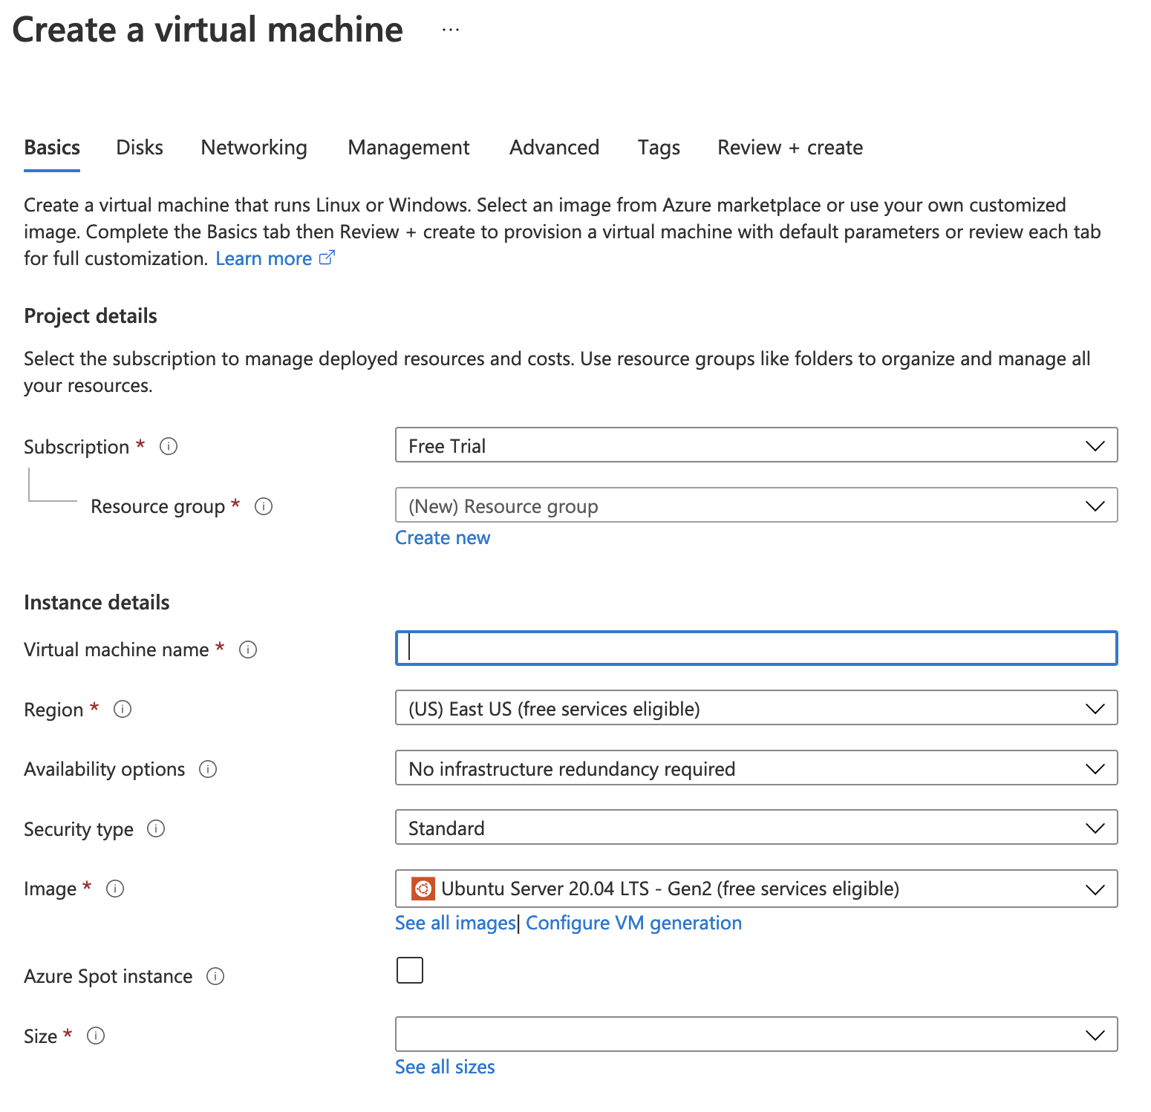Open the Image dropdown showing Ubuntu Server

[x=756, y=889]
